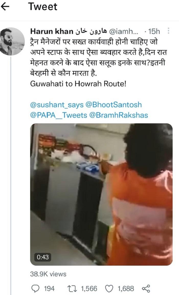Share the tweet via share icon
The image size is (179, 295).
pos(146,289)
